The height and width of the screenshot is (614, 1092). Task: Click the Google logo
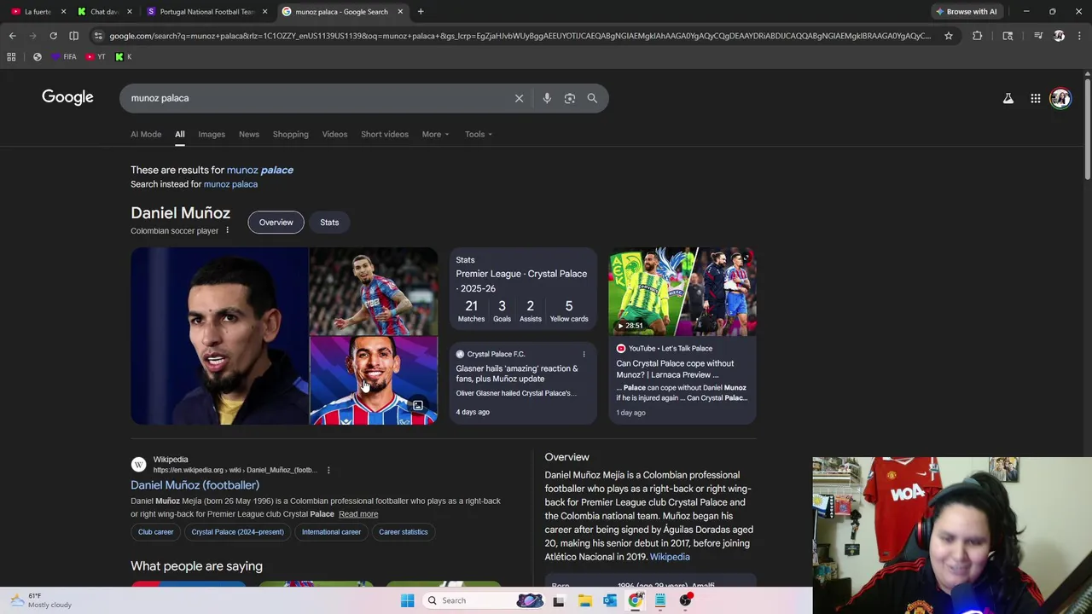click(x=67, y=97)
